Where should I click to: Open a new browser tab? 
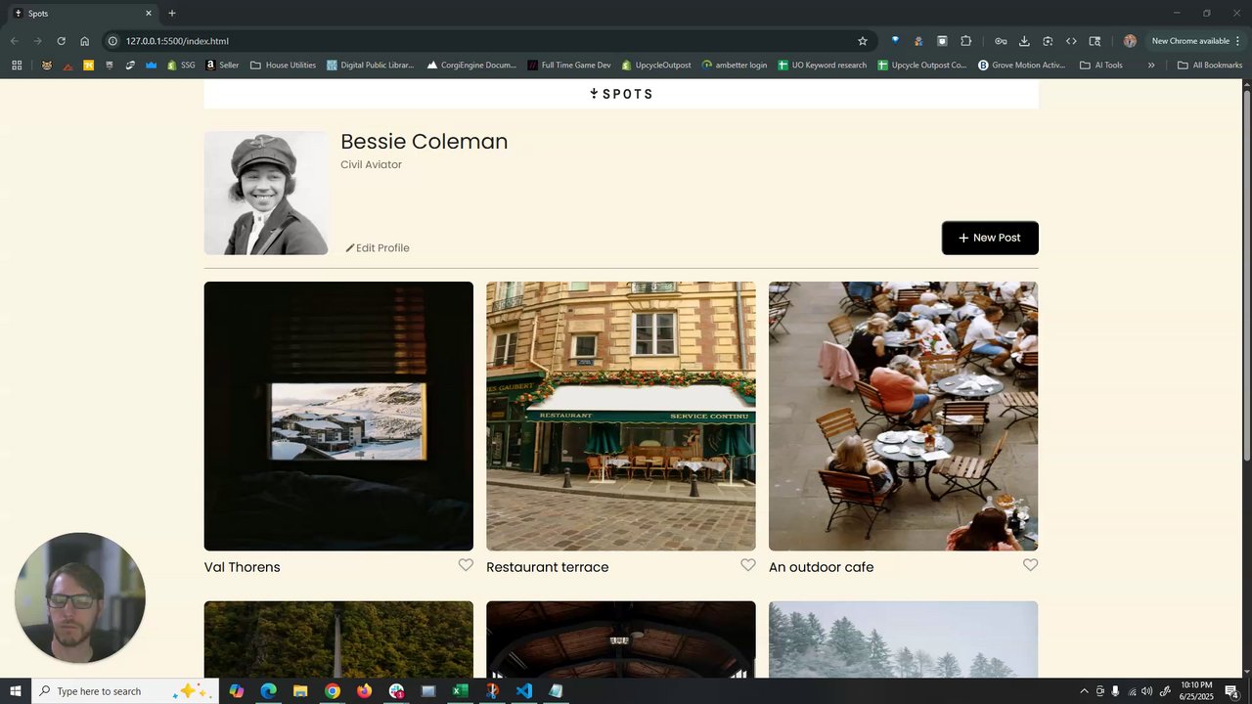click(172, 14)
